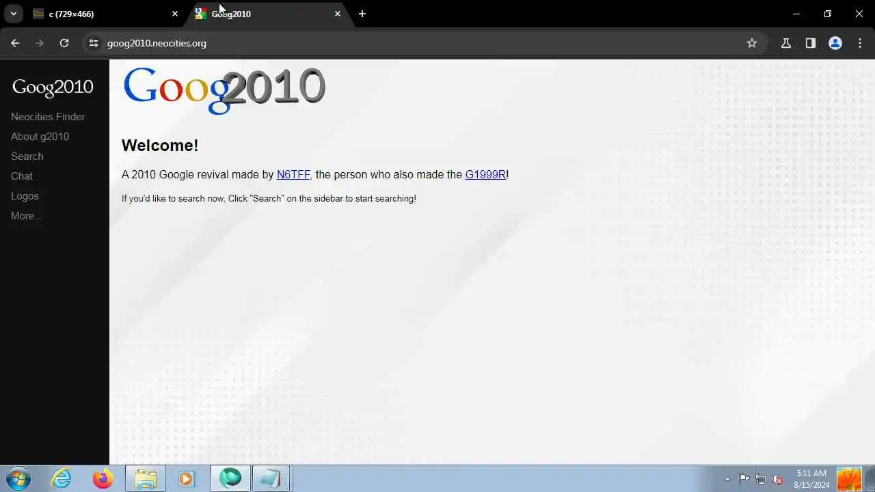This screenshot has width=875, height=492.
Task: Open Action Center flag icon
Action: (744, 479)
